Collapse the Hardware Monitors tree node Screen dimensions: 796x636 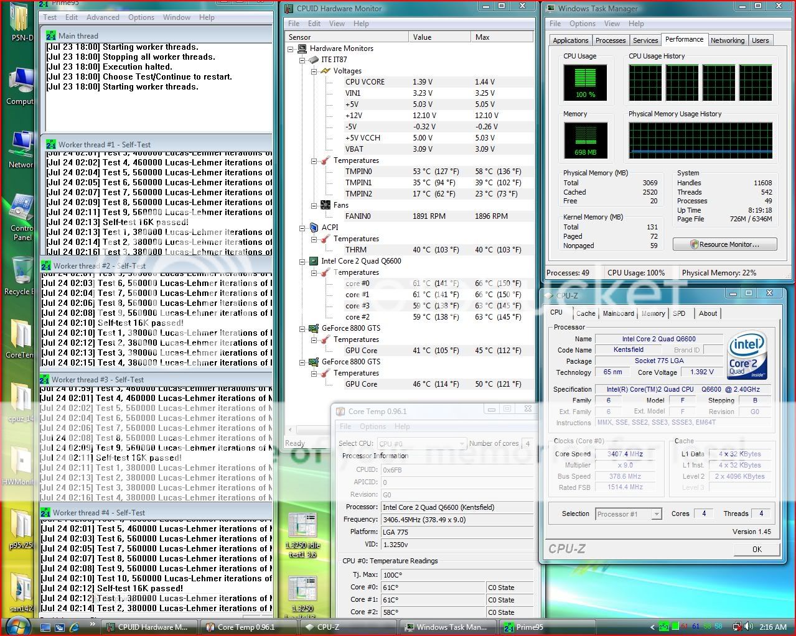[x=291, y=48]
